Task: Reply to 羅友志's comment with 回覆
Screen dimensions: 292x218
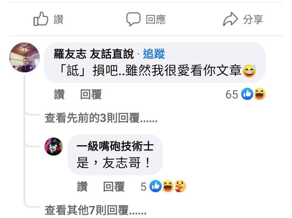Action: click(x=91, y=94)
